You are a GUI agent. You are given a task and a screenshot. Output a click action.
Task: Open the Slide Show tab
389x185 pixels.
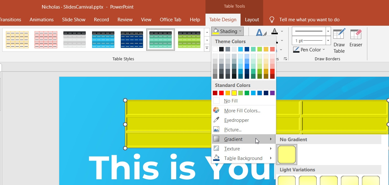click(x=74, y=20)
